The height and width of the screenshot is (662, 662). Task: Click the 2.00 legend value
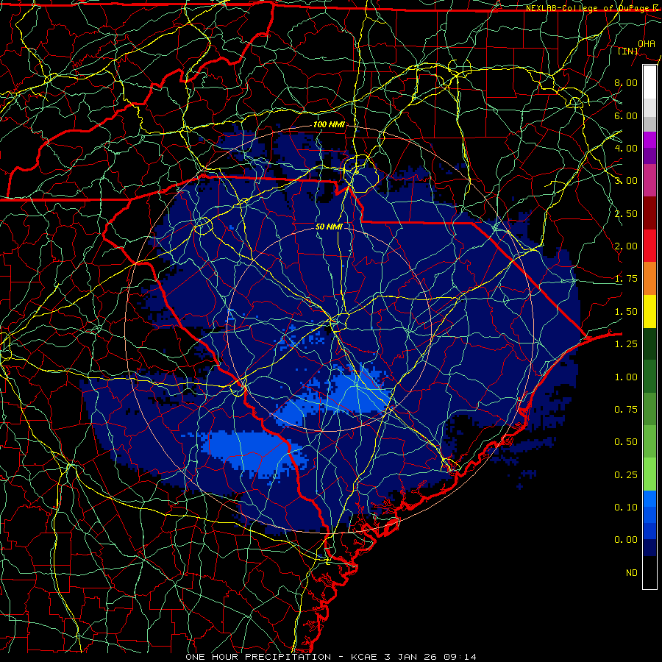626,246
